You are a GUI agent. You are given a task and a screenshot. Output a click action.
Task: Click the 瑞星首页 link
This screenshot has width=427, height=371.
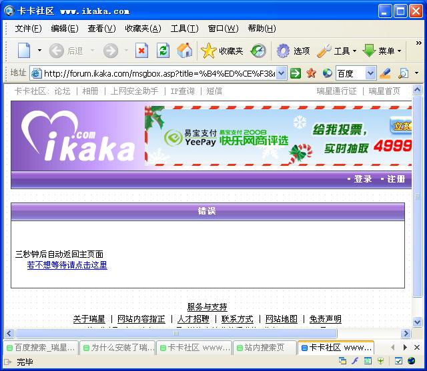tap(384, 91)
